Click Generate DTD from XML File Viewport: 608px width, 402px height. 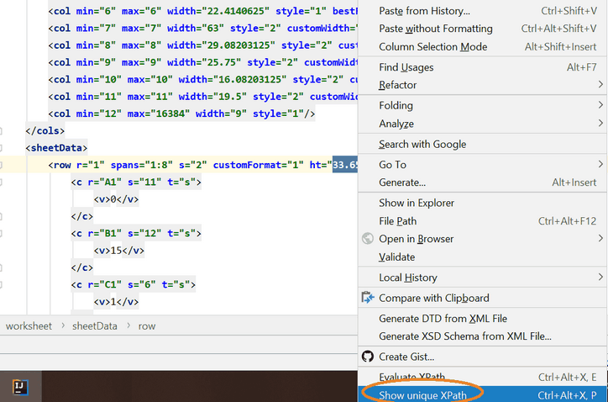443,319
